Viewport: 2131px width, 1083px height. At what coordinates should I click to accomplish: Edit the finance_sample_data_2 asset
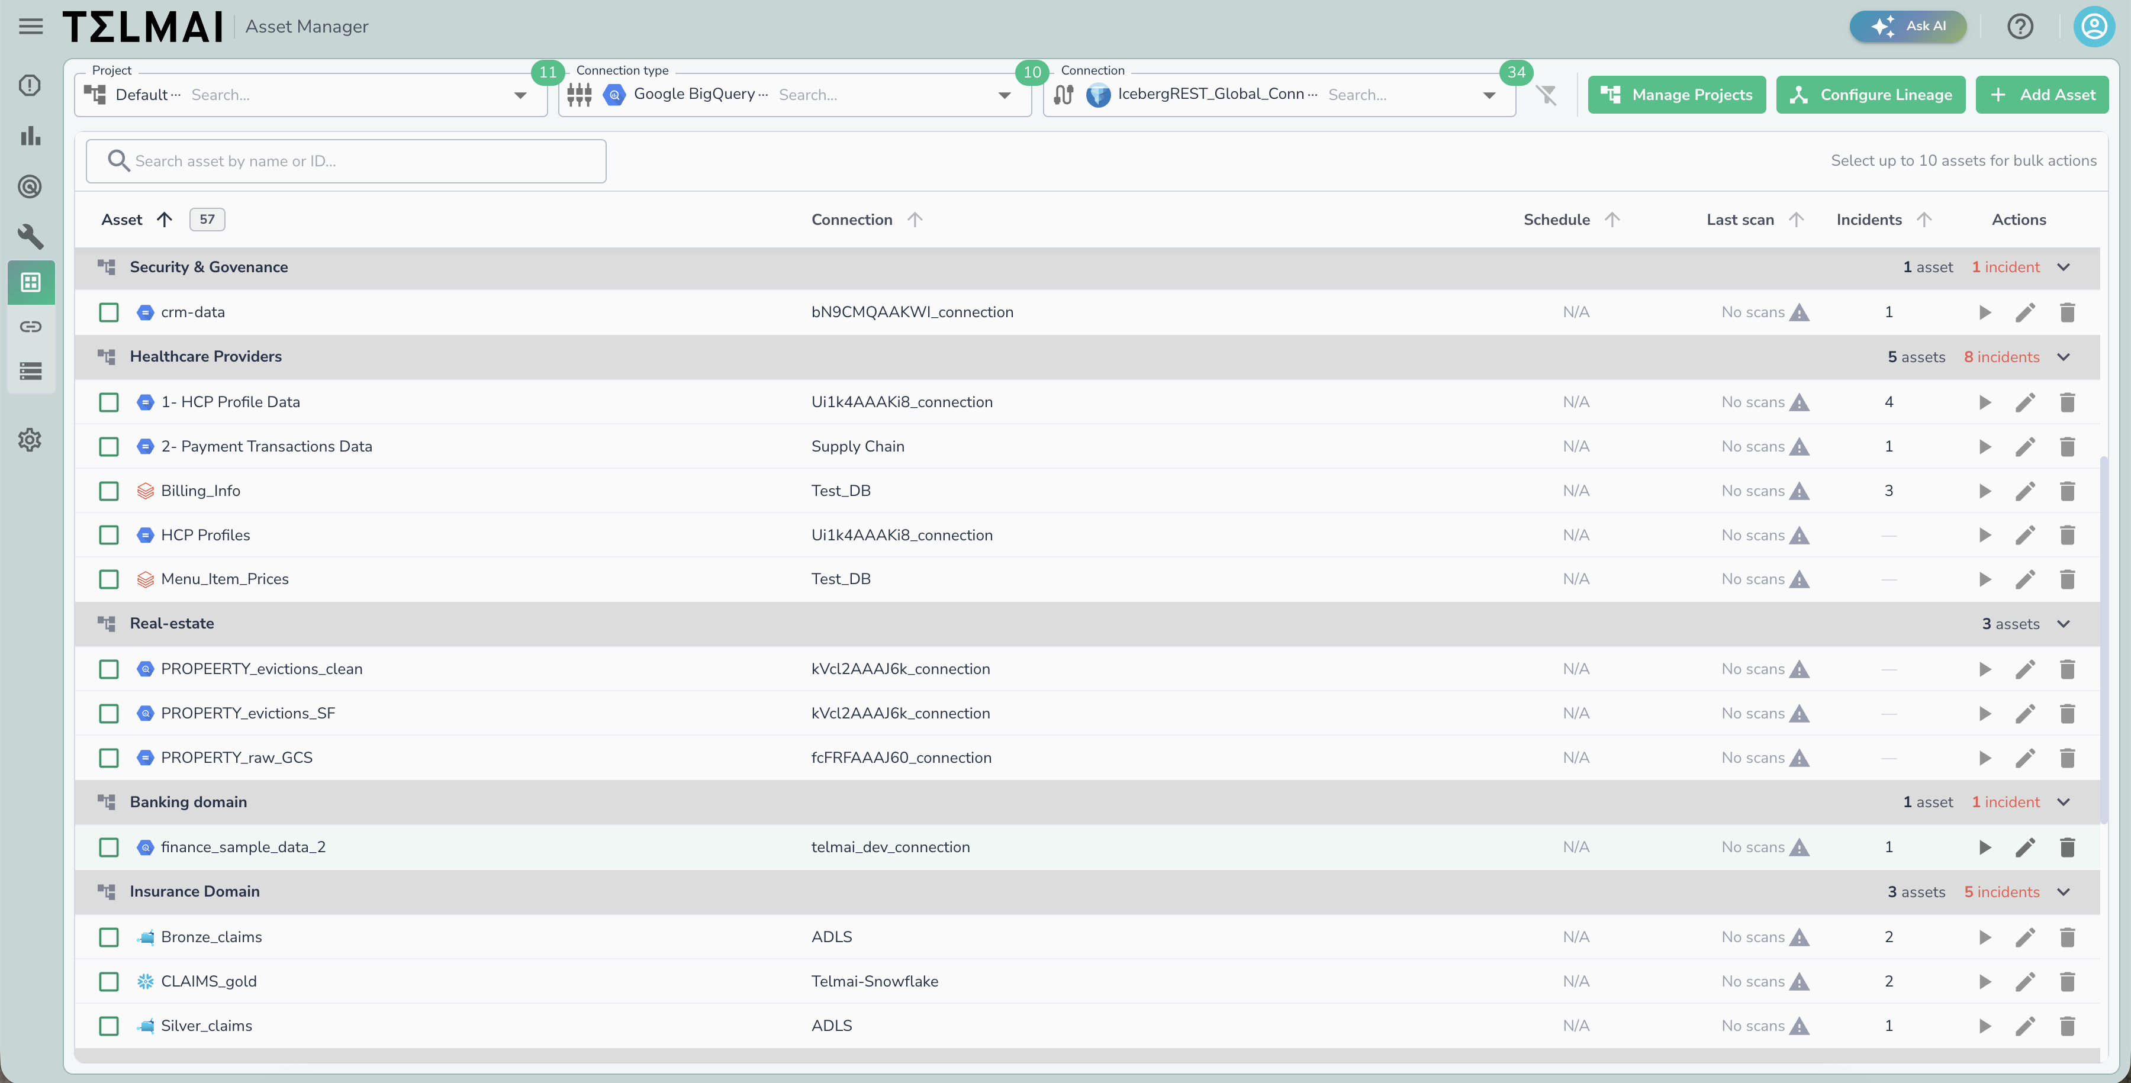tap(2025, 847)
